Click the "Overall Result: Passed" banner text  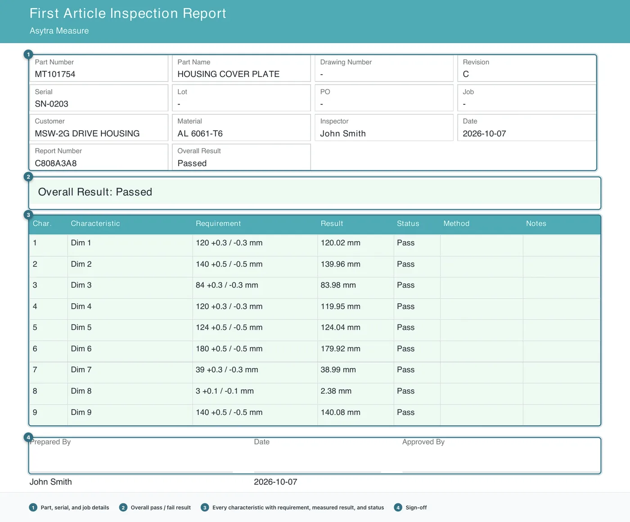[x=95, y=192]
